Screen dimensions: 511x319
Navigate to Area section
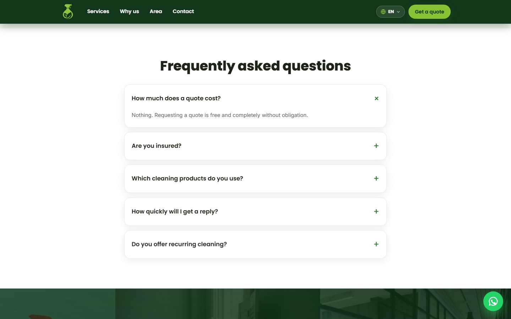[156, 11]
